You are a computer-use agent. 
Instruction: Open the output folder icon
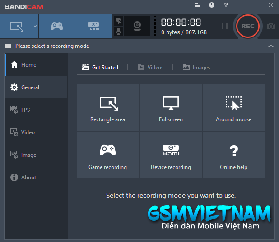[x=197, y=5]
